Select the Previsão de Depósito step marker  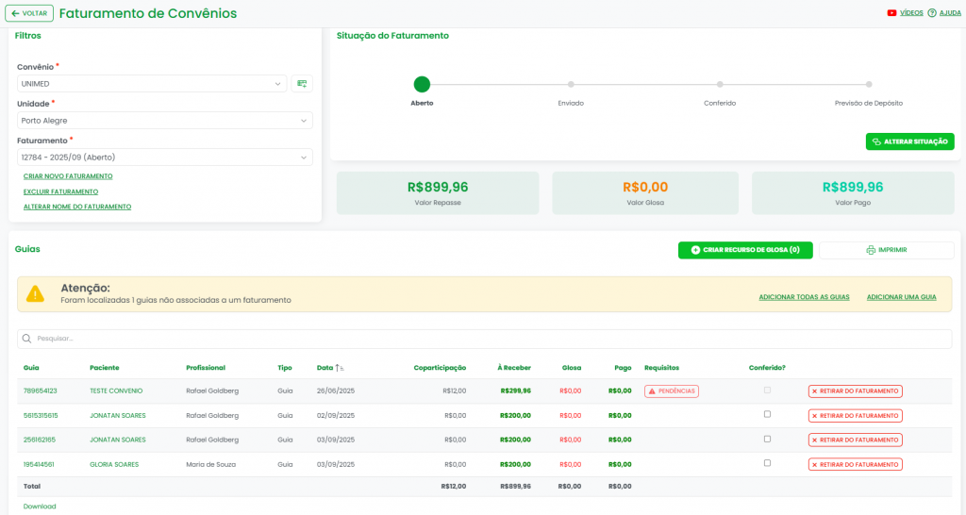tap(869, 84)
